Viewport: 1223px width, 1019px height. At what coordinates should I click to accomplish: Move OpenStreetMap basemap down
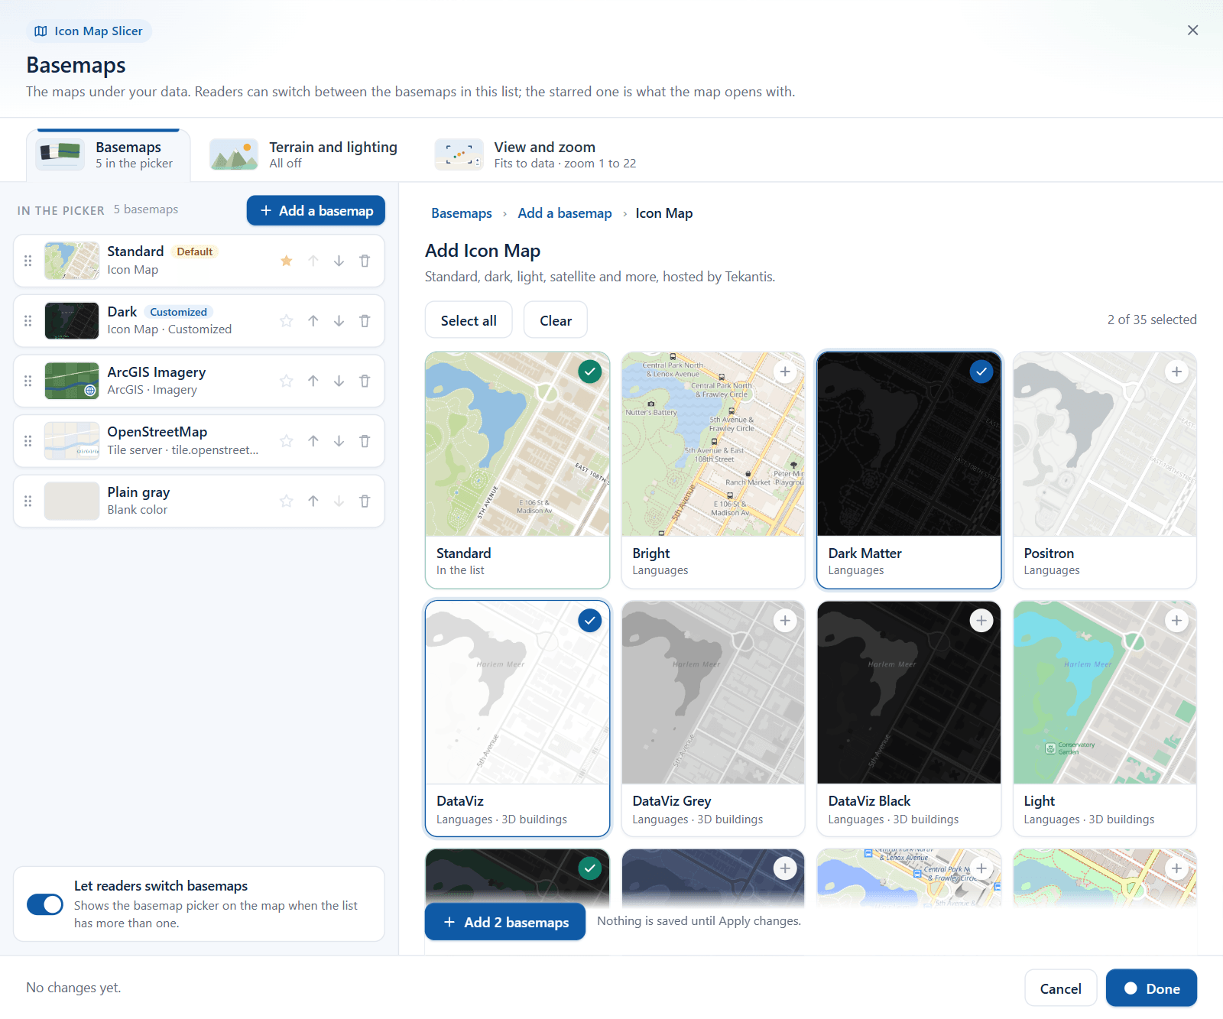point(339,441)
